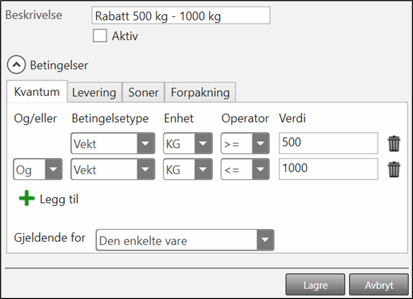Enable the Aktiv checkbox
413x299 pixels.
100,36
